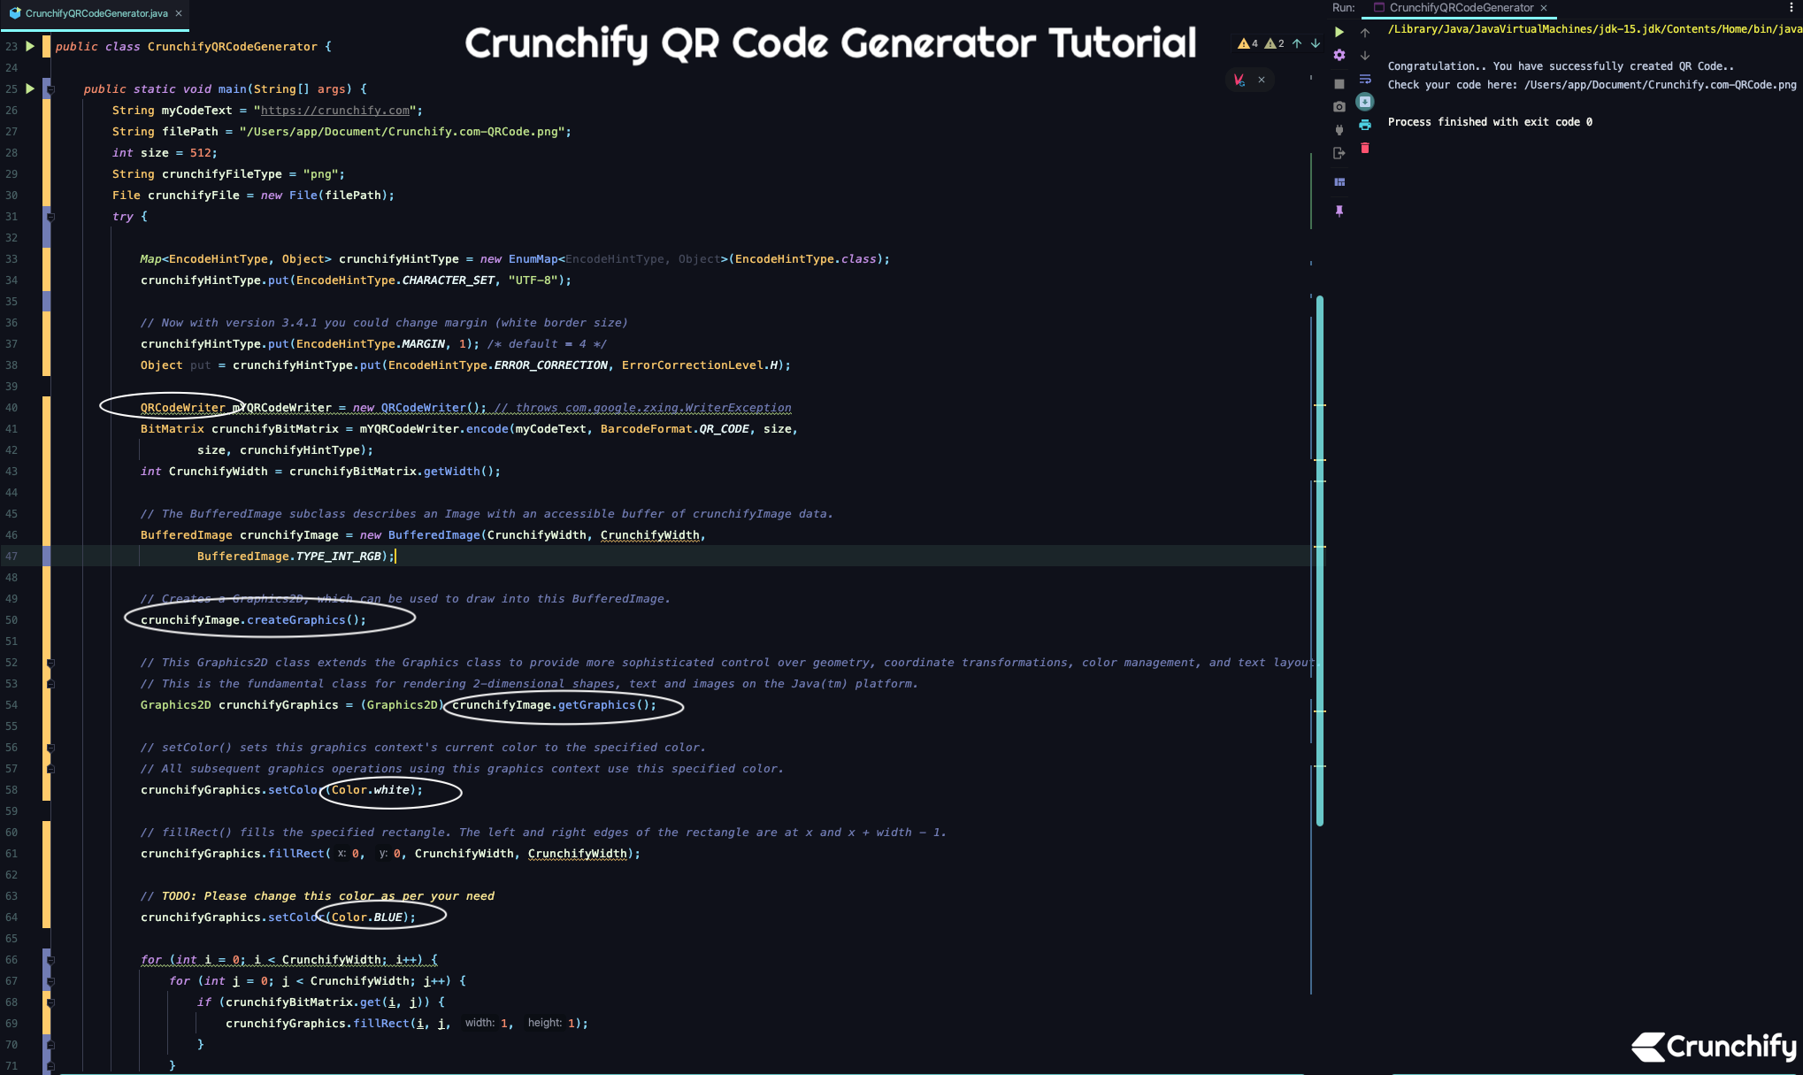This screenshot has width=1803, height=1075.
Task: Toggle pin tab in Run panel
Action: tap(1339, 211)
